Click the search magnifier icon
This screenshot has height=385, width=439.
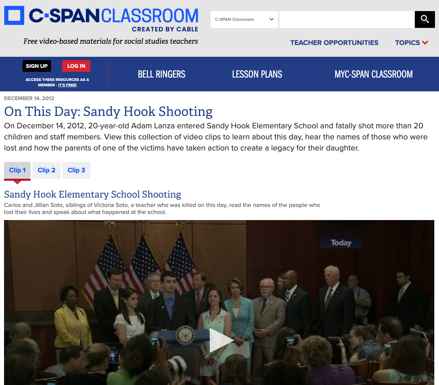coord(425,19)
